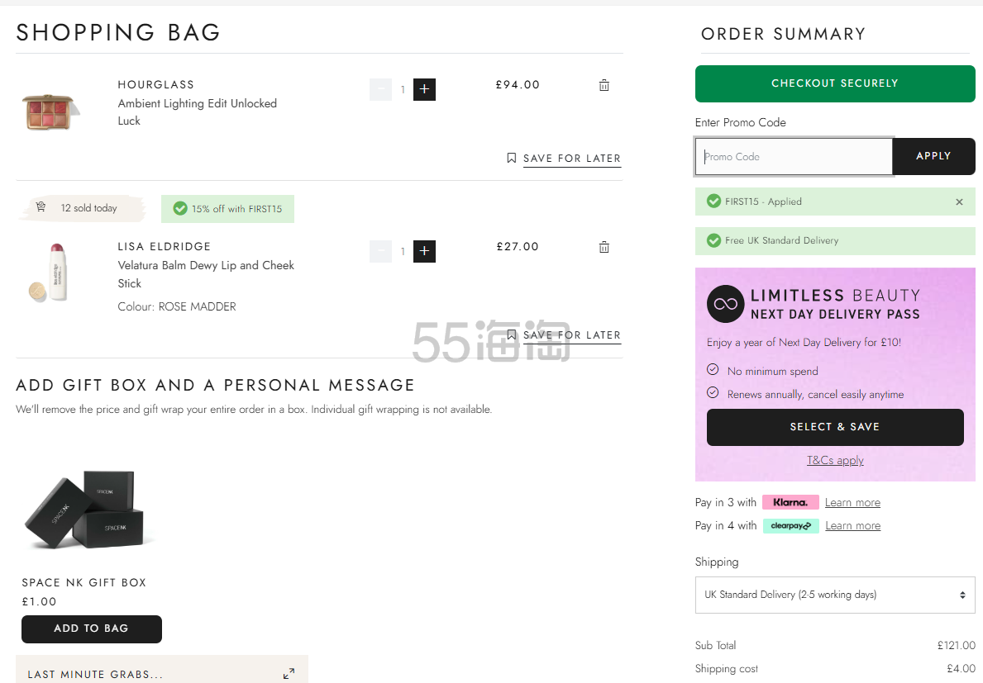The width and height of the screenshot is (983, 683).
Task: Open the Ambient Lighting Edit Unlocked Luck product name
Action: pos(197,112)
